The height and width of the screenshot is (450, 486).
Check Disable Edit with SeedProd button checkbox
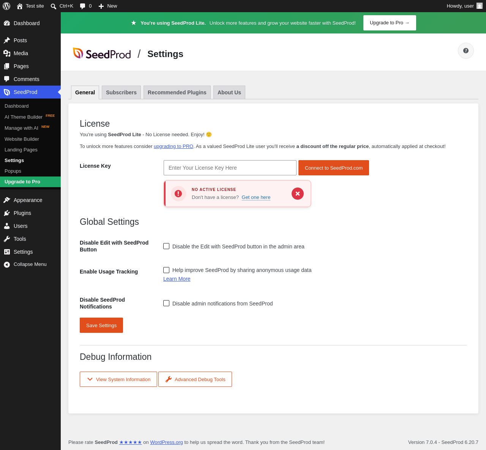tap(166, 246)
